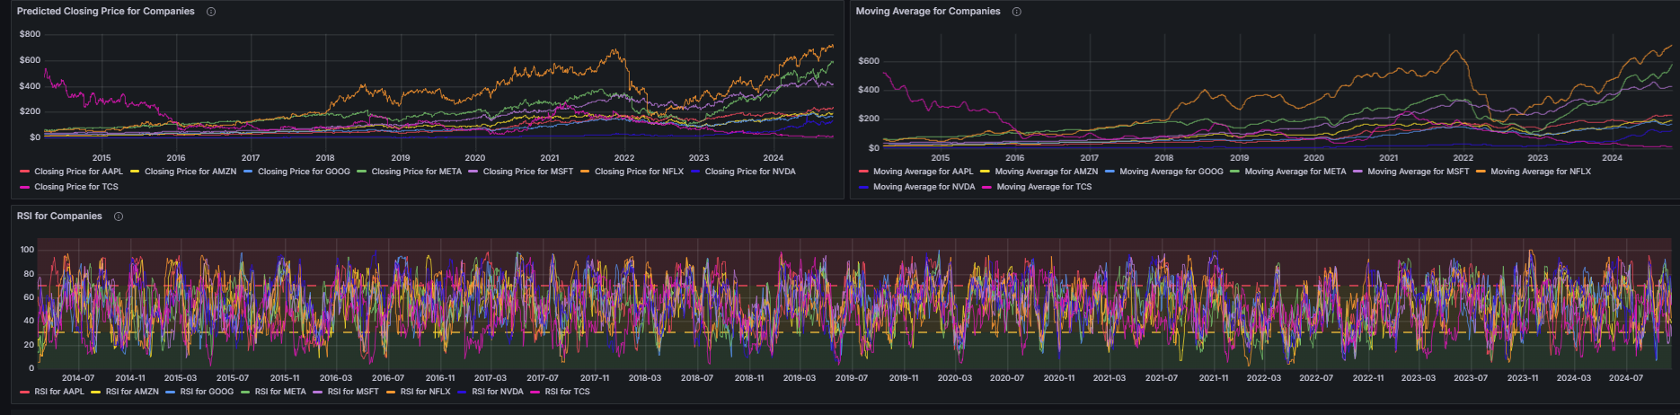This screenshot has height=415, width=1680.
Task: Click the Closing Price for NVDA color swatch
Action: 696,172
